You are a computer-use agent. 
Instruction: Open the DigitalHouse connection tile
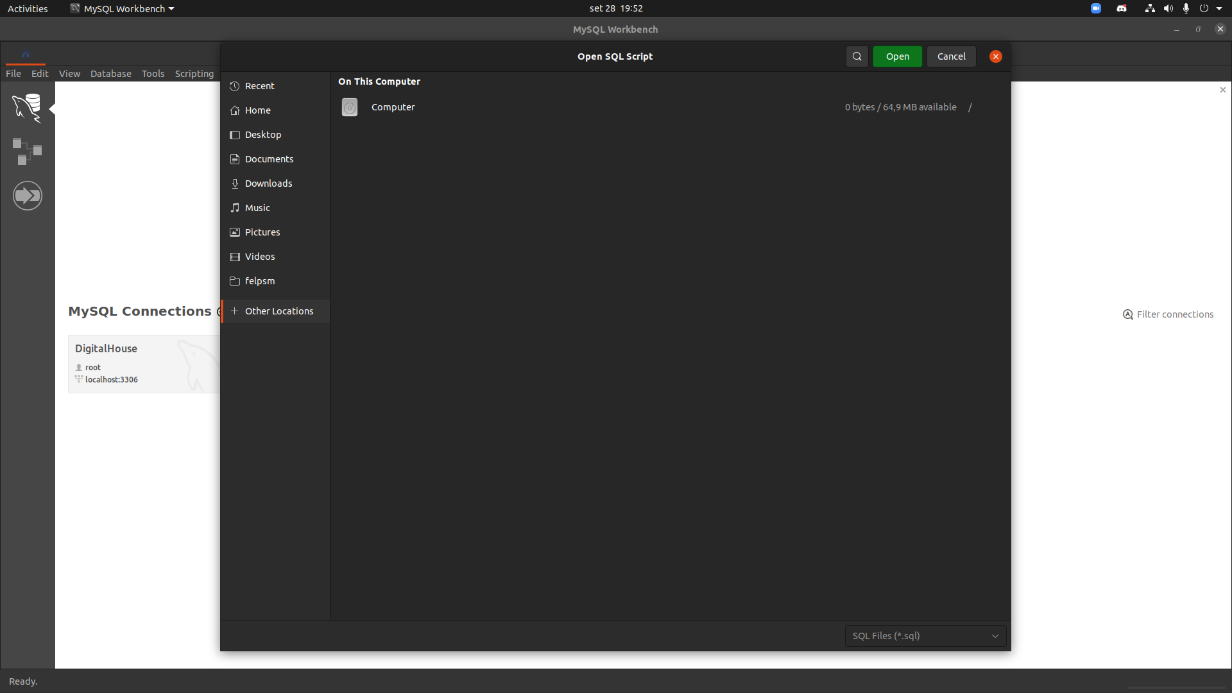tap(144, 364)
